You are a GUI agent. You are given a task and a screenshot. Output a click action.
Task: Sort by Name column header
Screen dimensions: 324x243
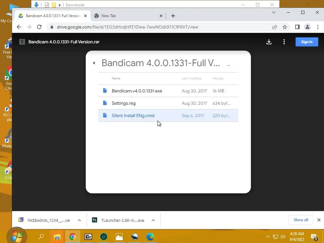(x=116, y=78)
